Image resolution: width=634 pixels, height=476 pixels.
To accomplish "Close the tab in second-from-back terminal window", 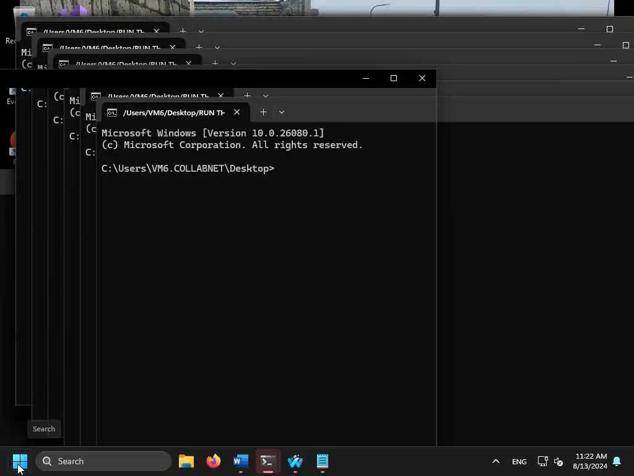I will [173, 47].
